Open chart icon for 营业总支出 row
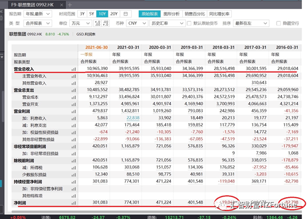 [x=74, y=90]
